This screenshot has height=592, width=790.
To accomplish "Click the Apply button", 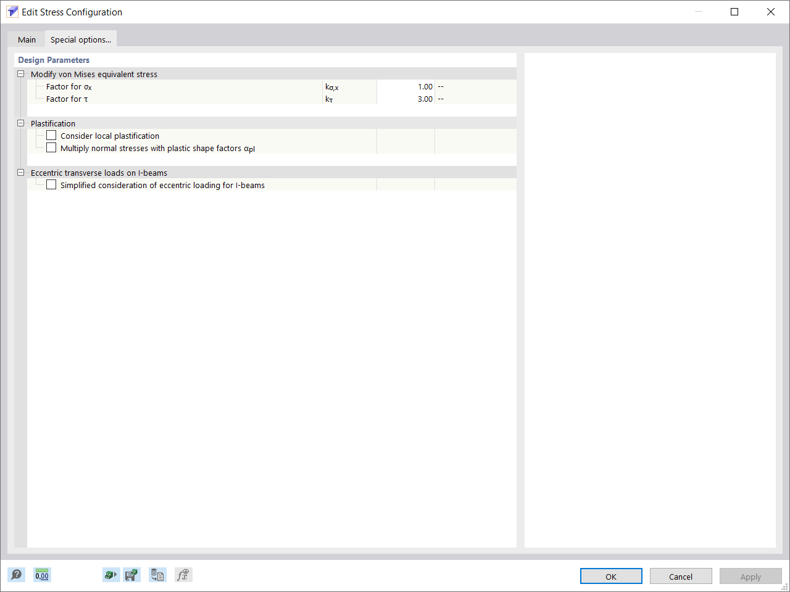I will (x=750, y=576).
